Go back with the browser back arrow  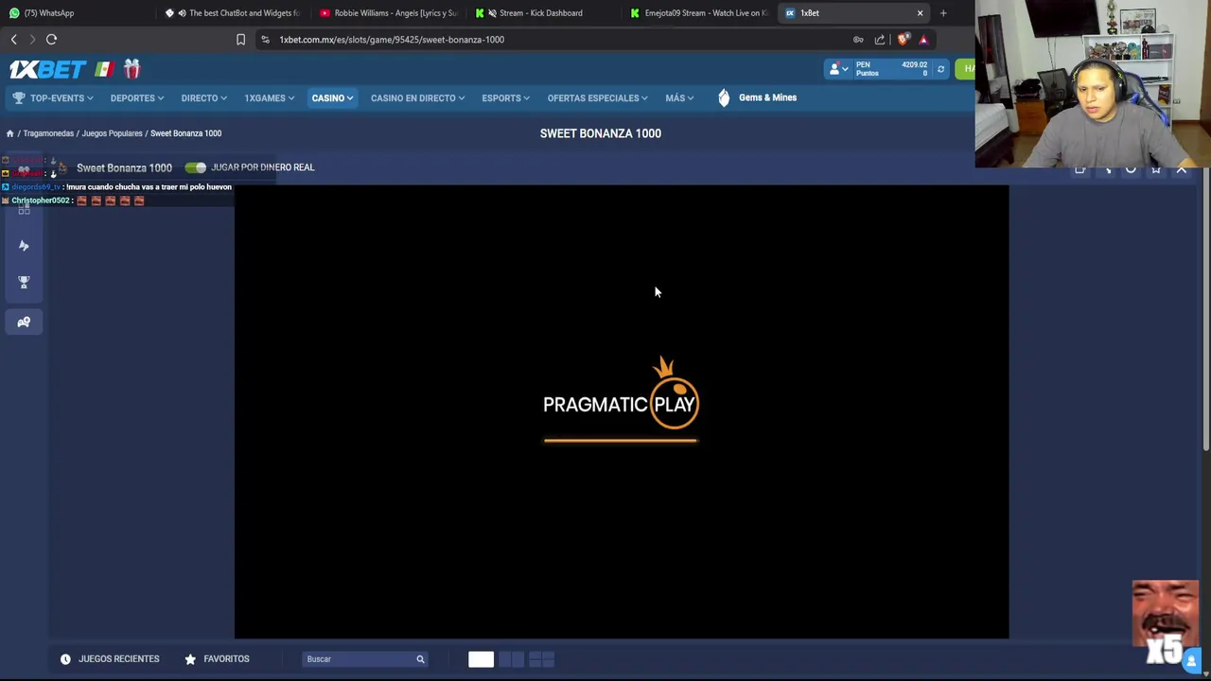(x=14, y=40)
